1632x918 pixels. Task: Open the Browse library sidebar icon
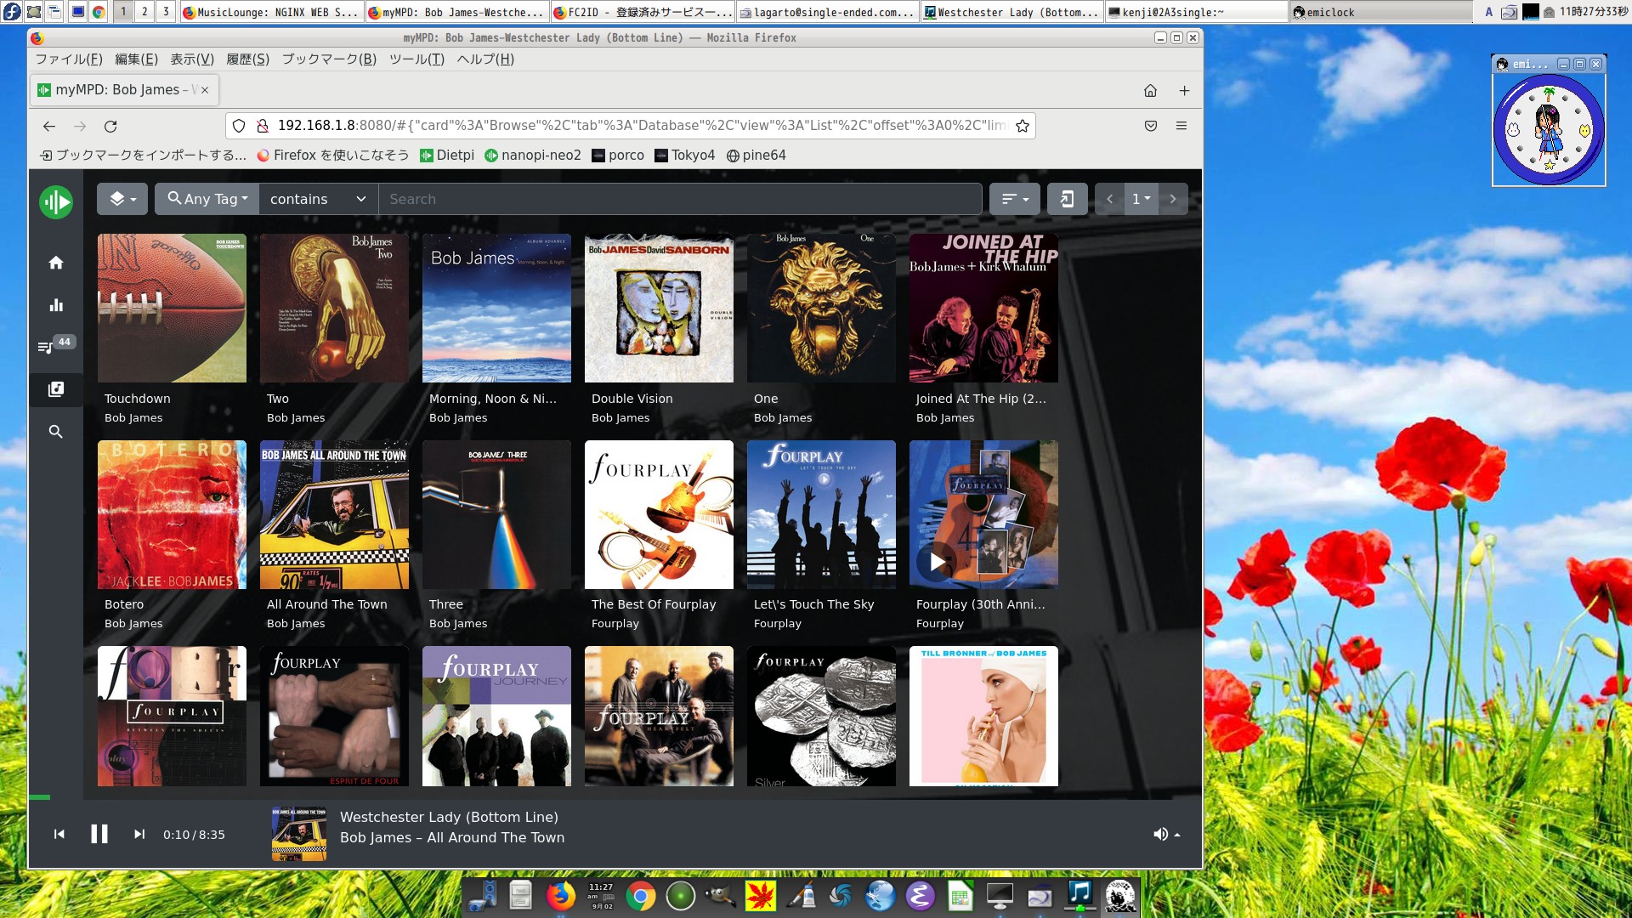tap(56, 389)
